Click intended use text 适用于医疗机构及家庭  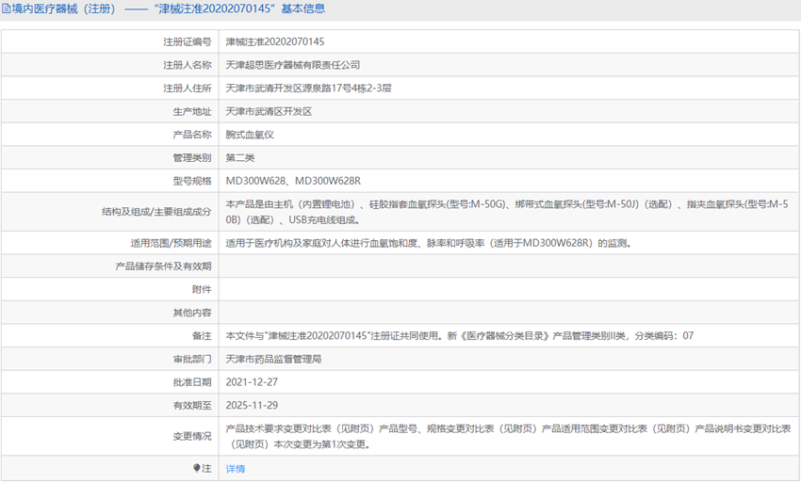pos(428,243)
